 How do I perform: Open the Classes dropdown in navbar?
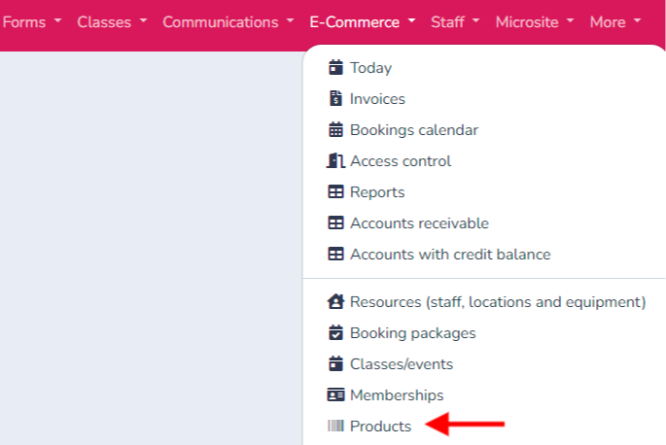(112, 21)
